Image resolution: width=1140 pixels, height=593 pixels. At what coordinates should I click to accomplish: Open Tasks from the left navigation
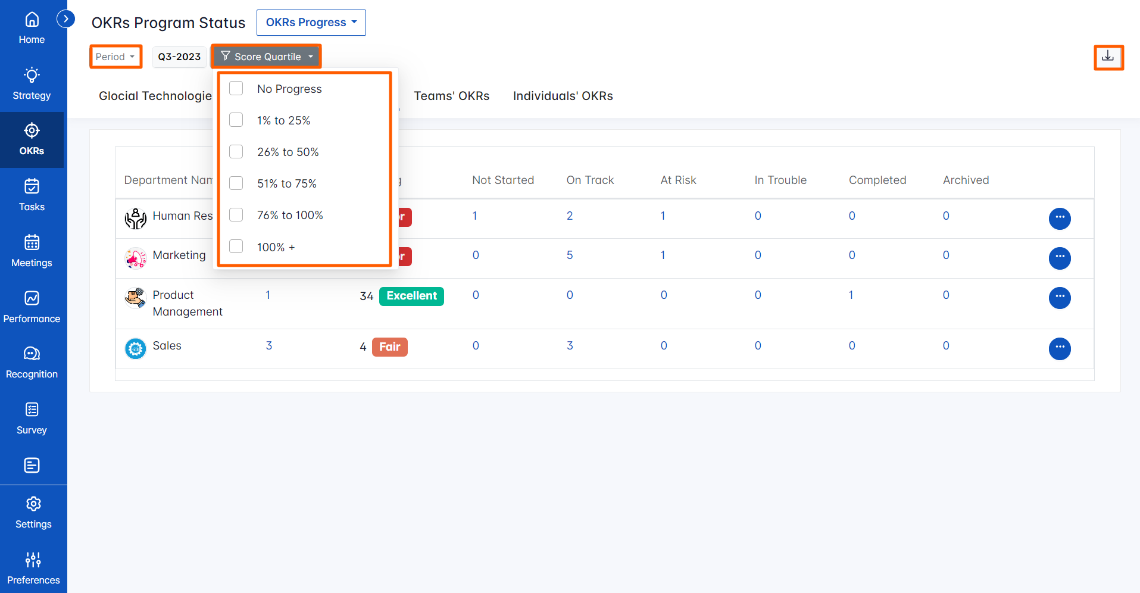click(32, 195)
